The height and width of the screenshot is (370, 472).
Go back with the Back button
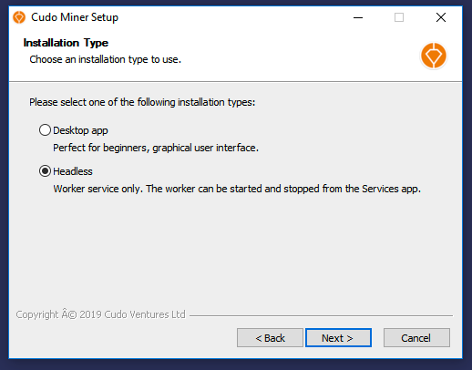[270, 337]
